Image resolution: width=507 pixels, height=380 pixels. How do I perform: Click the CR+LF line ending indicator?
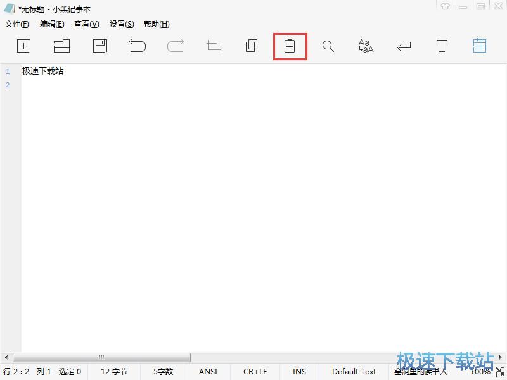[255, 372]
